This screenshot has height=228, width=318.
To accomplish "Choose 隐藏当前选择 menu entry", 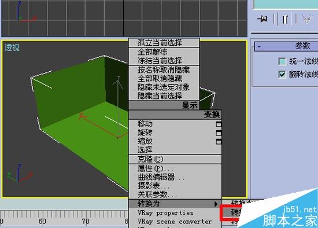I will pyautogui.click(x=164, y=95).
